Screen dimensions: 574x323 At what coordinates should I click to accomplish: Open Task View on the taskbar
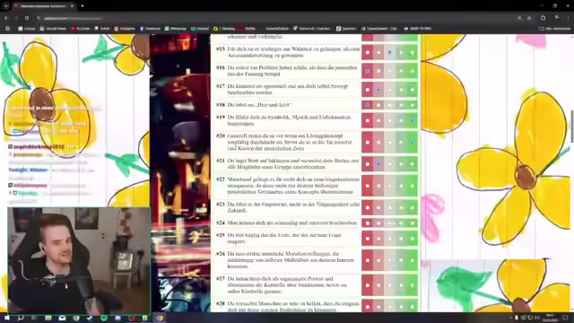pyautogui.click(x=34, y=318)
